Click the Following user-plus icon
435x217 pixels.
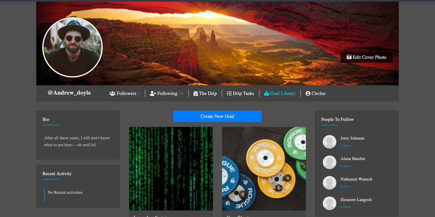click(x=153, y=93)
